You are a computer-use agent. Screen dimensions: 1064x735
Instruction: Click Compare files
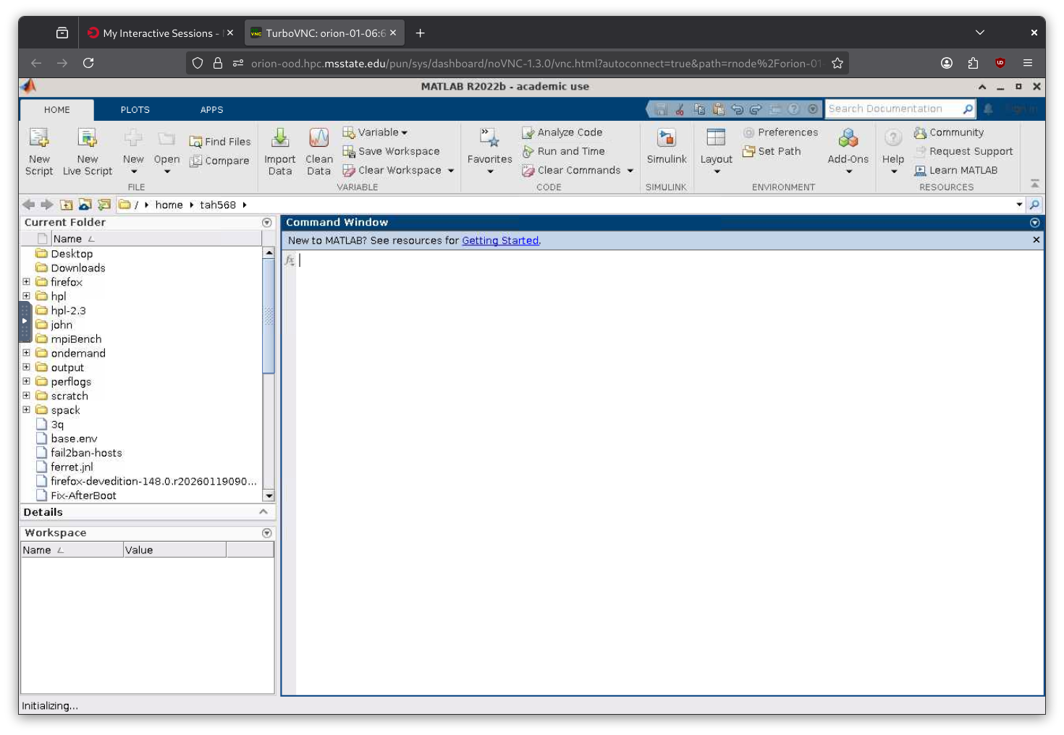click(x=219, y=161)
